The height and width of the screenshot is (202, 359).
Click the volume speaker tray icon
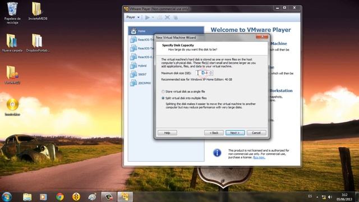(x=330, y=197)
